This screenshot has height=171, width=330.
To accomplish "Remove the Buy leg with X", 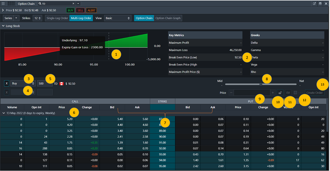I will [6, 84].
